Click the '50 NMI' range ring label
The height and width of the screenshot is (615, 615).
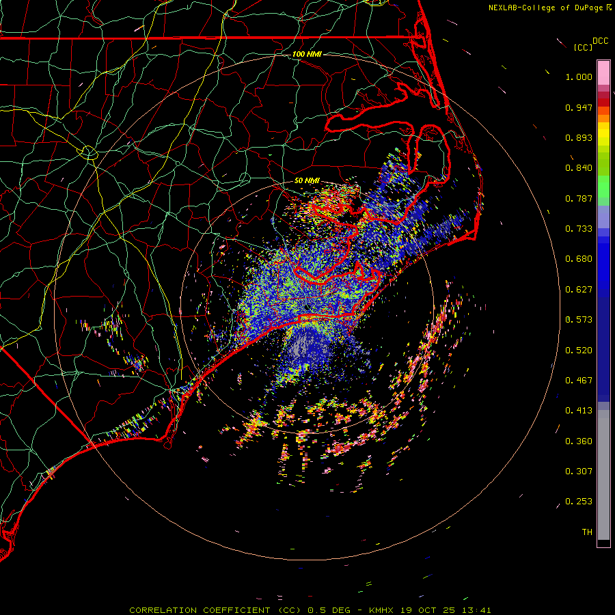tap(307, 180)
